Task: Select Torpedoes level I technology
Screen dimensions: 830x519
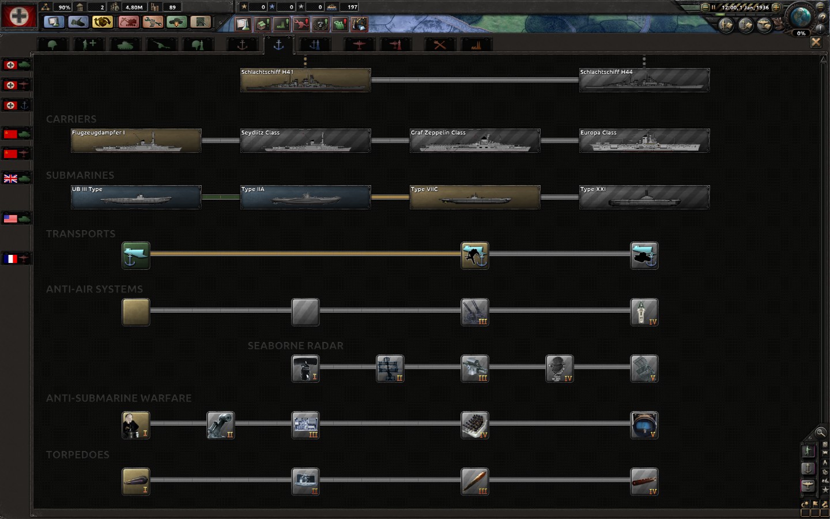Action: coord(136,482)
